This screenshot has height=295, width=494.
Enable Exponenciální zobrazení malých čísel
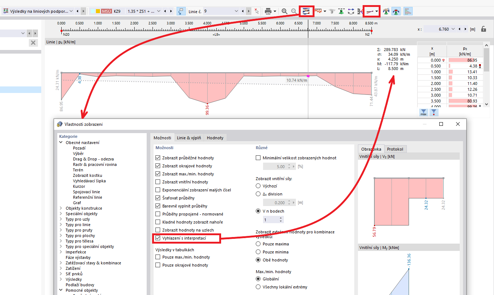(158, 190)
